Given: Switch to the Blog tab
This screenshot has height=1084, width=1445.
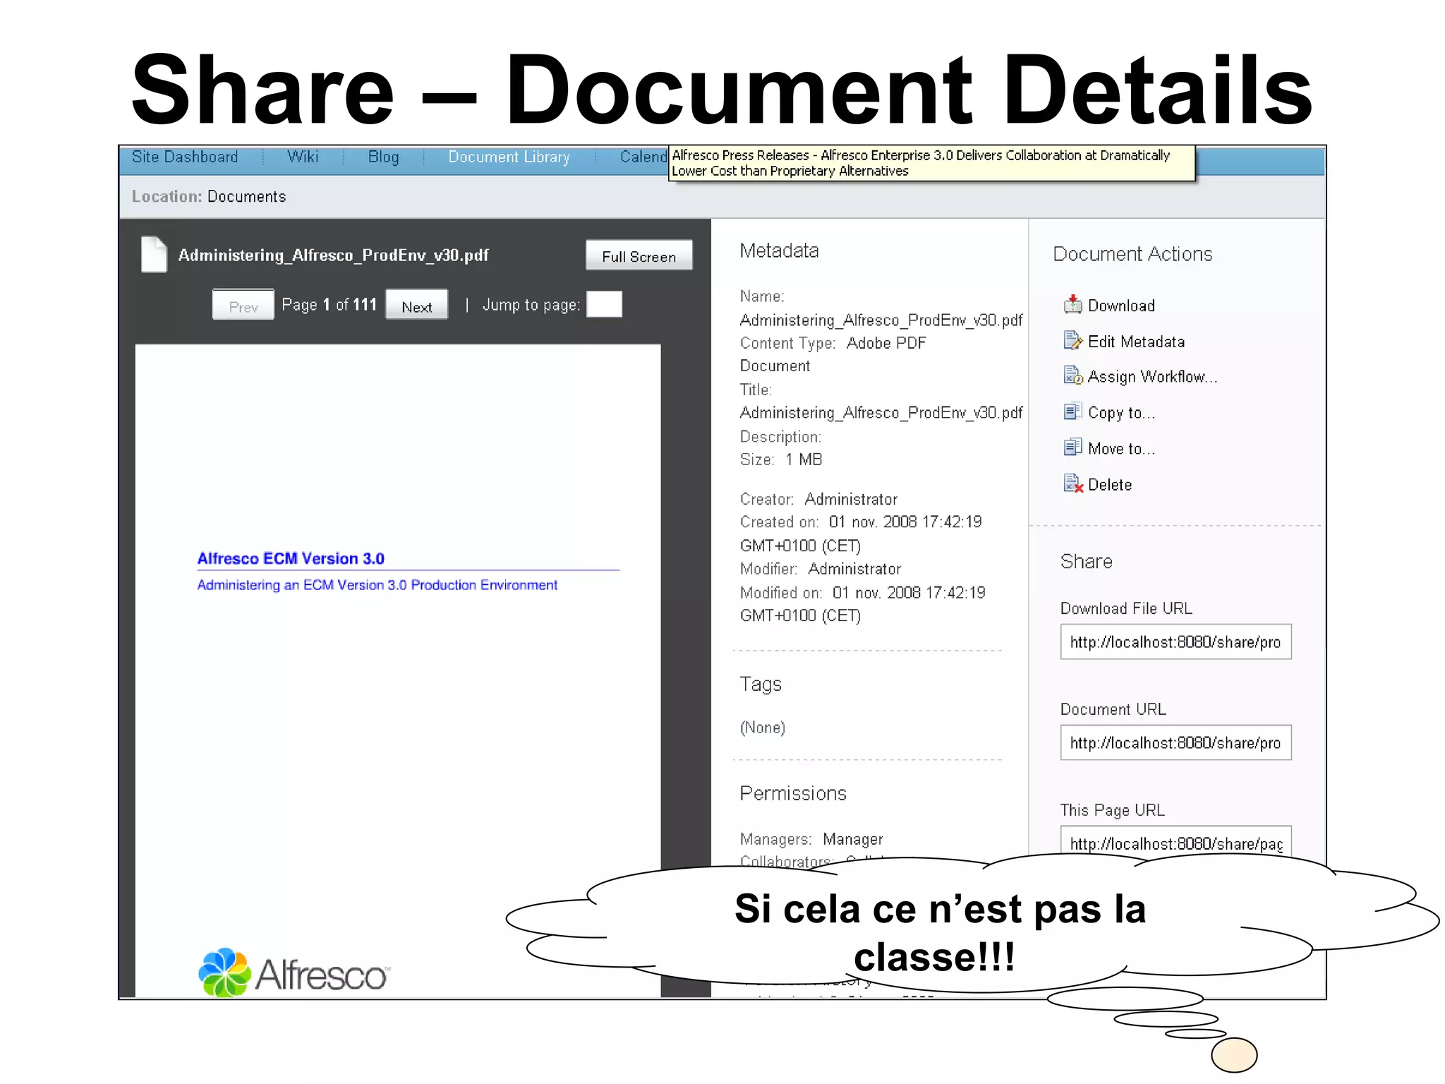Looking at the screenshot, I should coord(383,157).
